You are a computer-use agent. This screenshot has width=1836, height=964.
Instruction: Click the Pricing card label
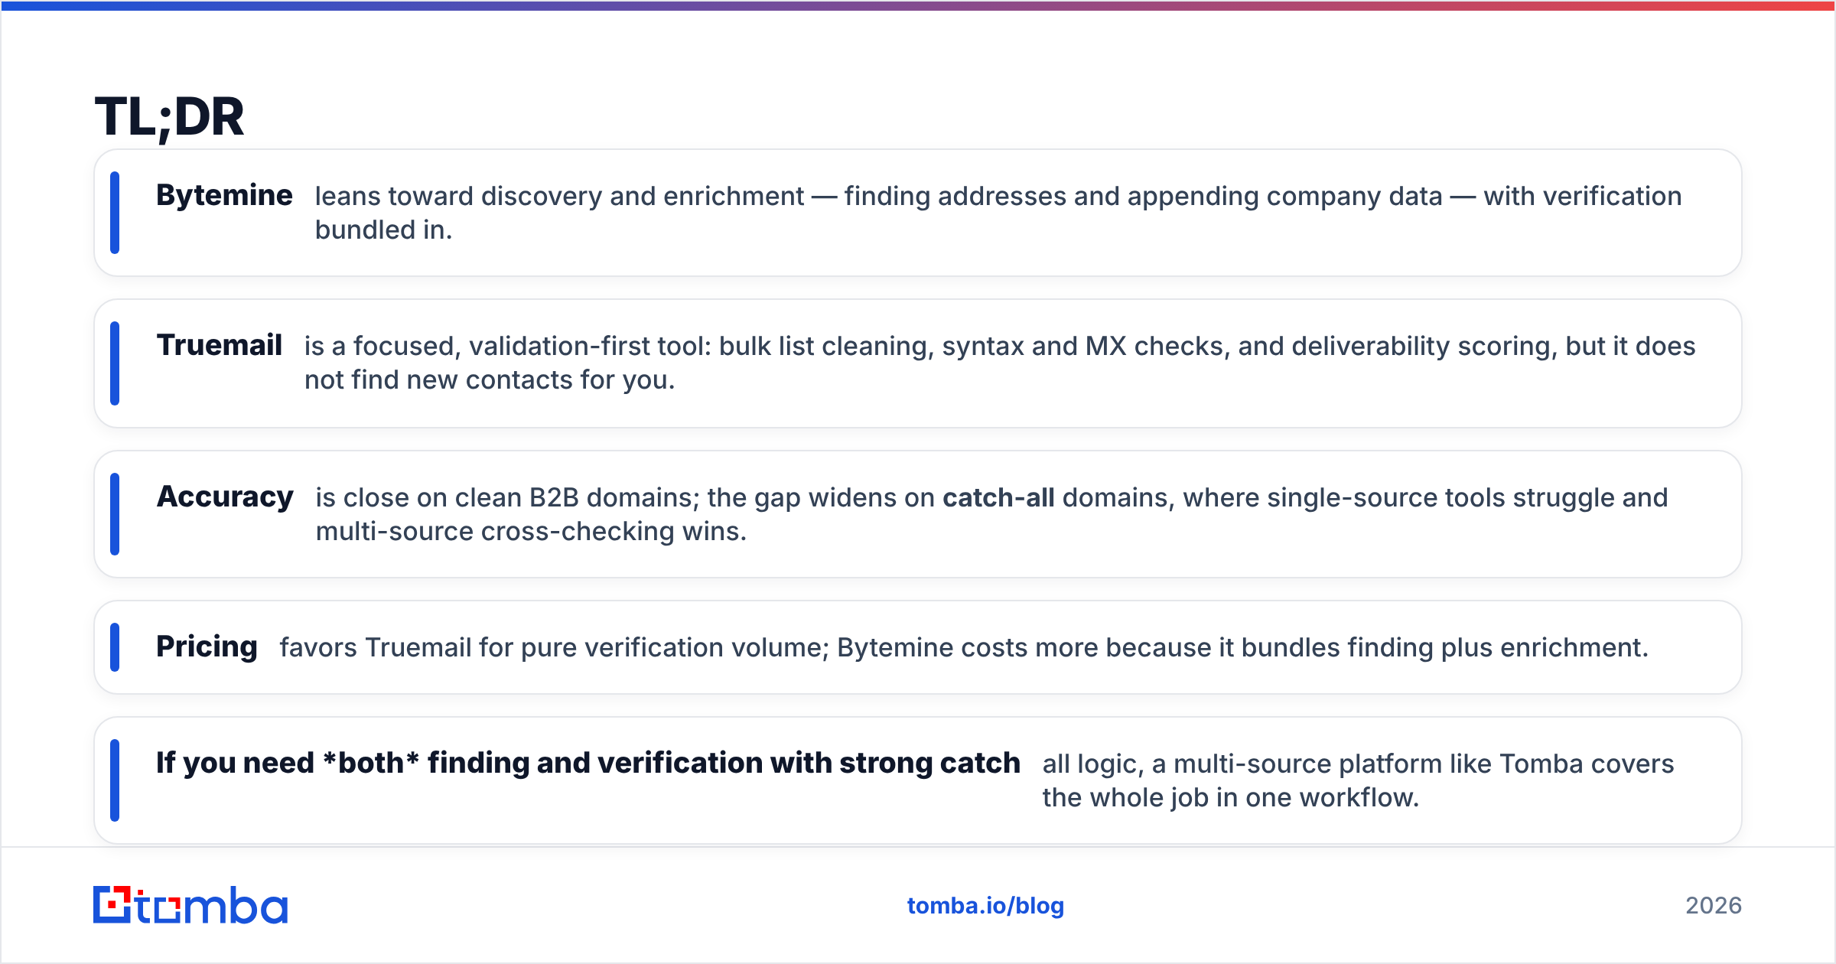coord(207,647)
